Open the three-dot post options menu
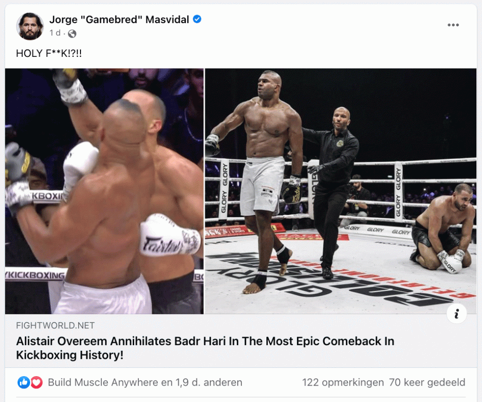The width and height of the screenshot is (482, 402). pos(453,25)
